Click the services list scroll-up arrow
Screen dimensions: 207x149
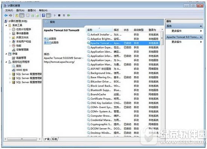162,29
